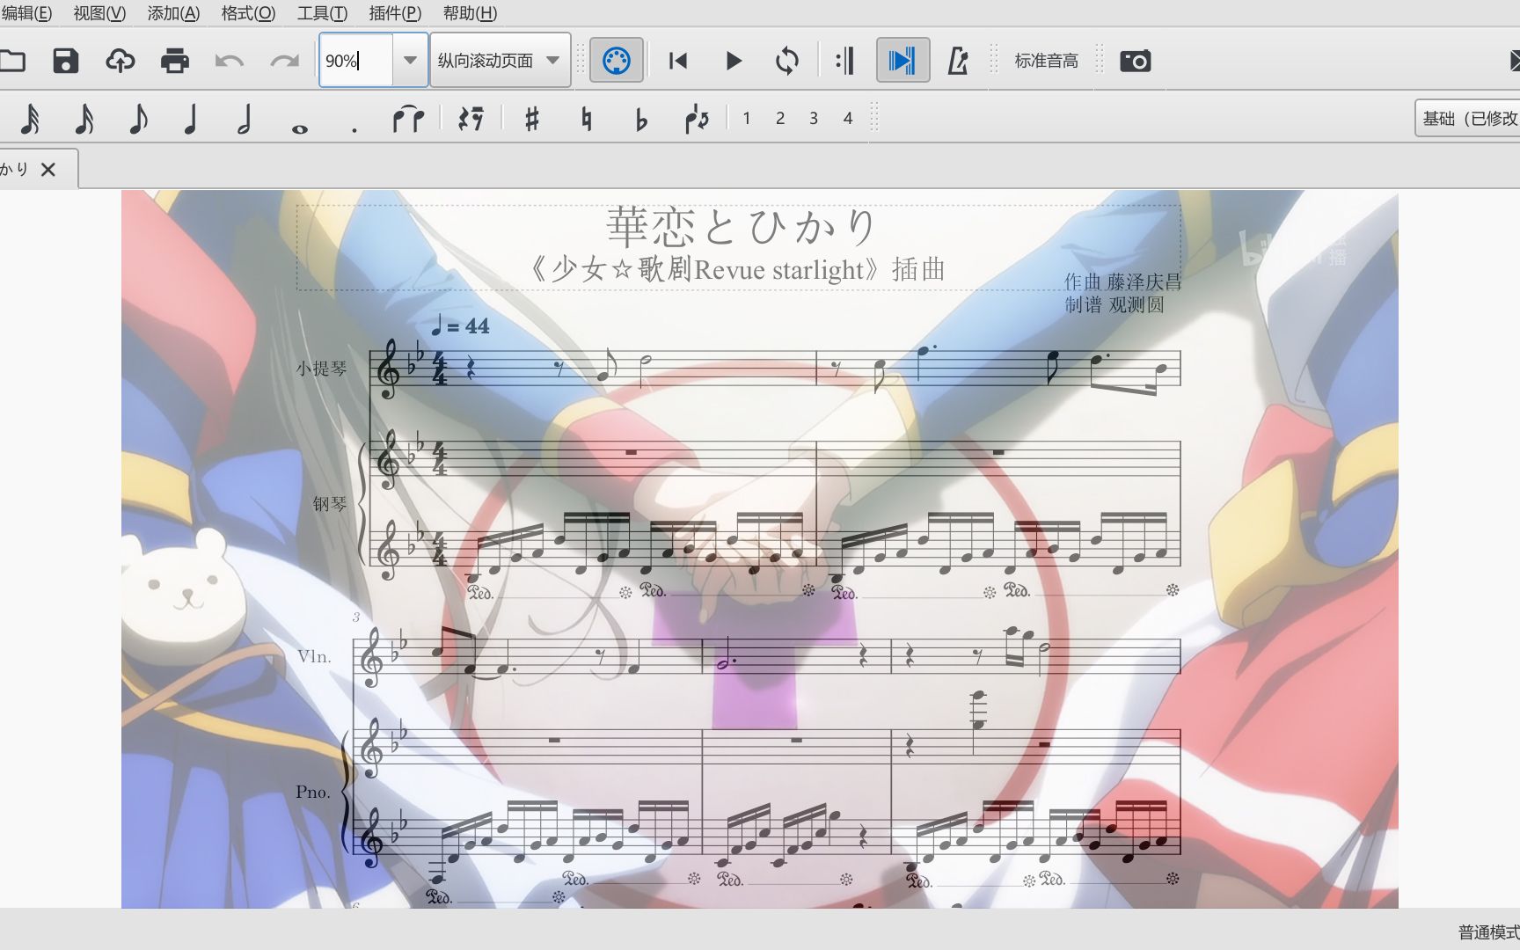Apply flat accidental
1520x950 pixels.
tap(641, 118)
